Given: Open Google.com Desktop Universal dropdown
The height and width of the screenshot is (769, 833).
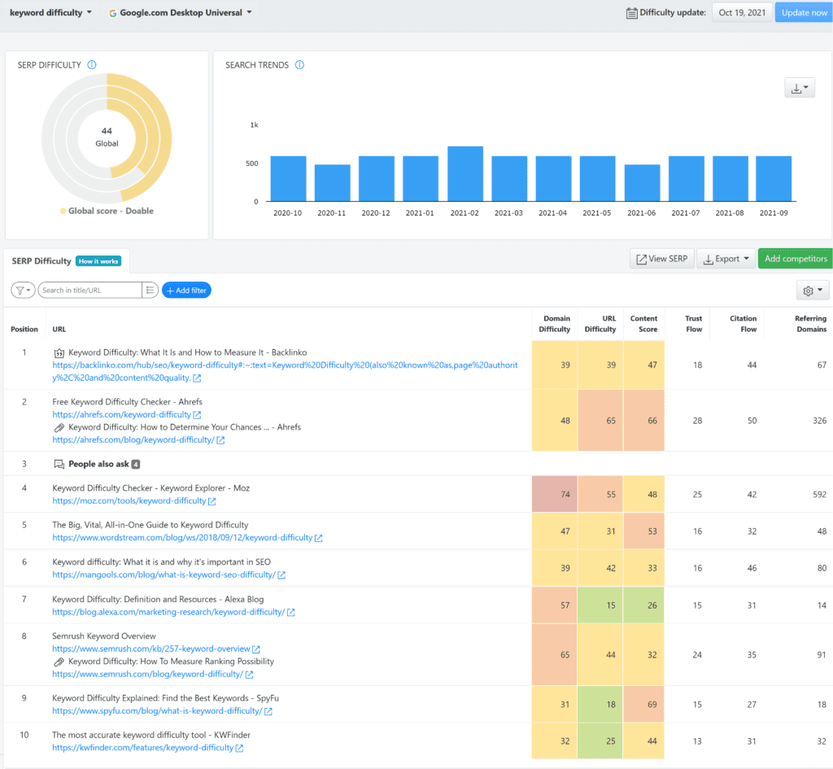Looking at the screenshot, I should tap(180, 13).
